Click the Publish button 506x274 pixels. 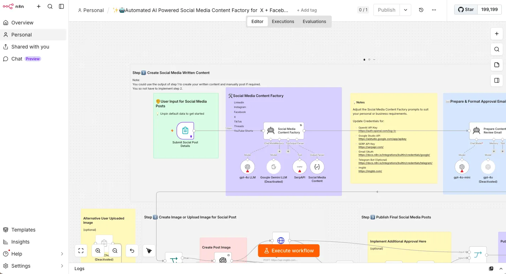[x=386, y=10]
